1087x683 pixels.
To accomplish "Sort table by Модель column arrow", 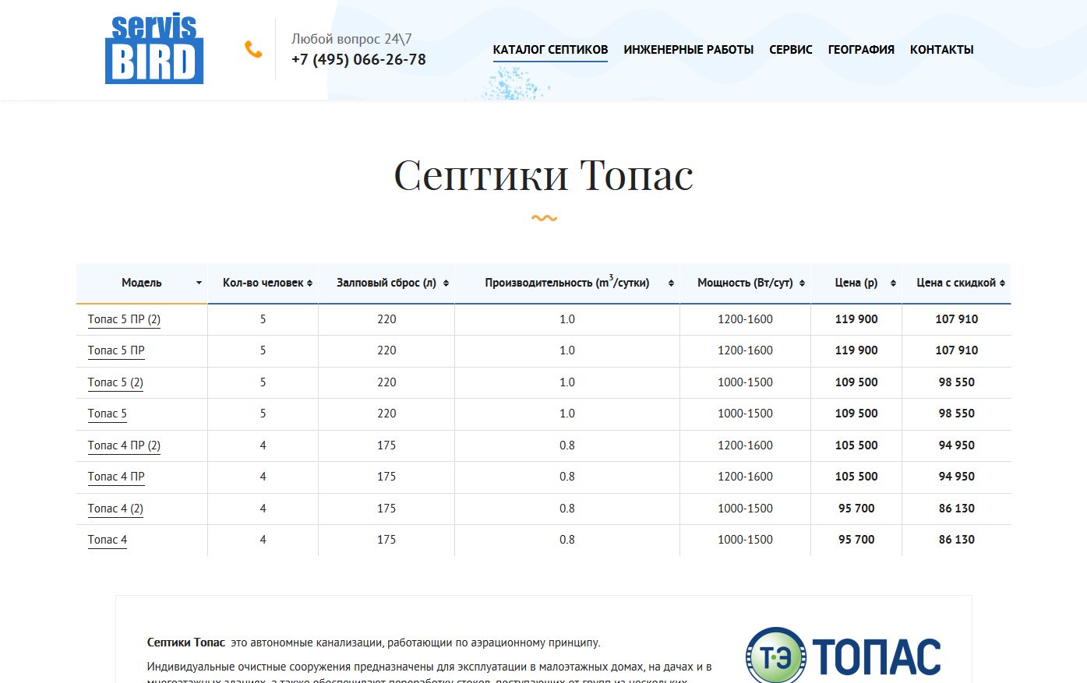I will 199,283.
